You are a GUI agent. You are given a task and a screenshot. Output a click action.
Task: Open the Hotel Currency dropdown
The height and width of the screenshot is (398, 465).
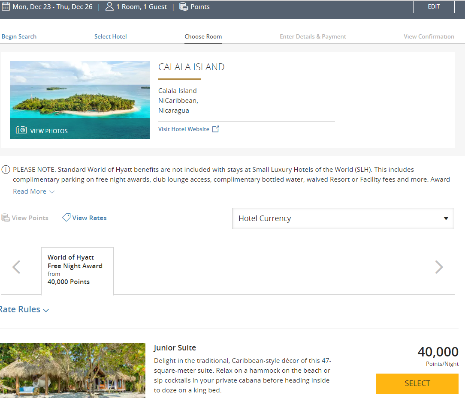pos(343,218)
